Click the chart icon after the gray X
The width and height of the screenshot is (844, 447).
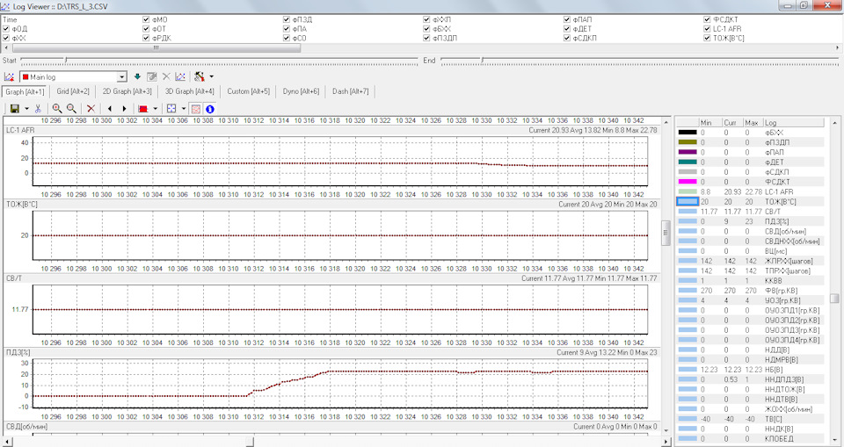click(x=180, y=77)
